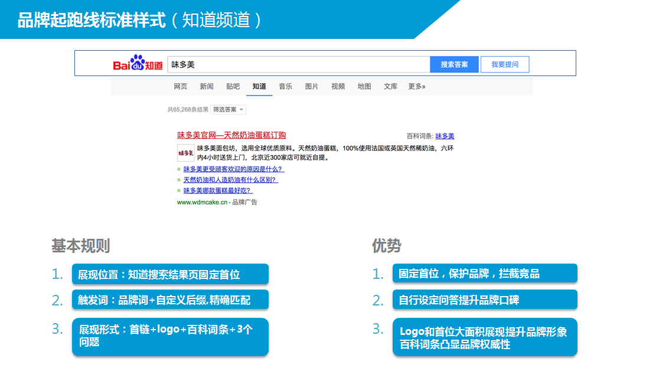Screen dimensions: 669x378
Task: Open question 味多美更受顾客欢迎的原因是什么?
Action: point(233,169)
